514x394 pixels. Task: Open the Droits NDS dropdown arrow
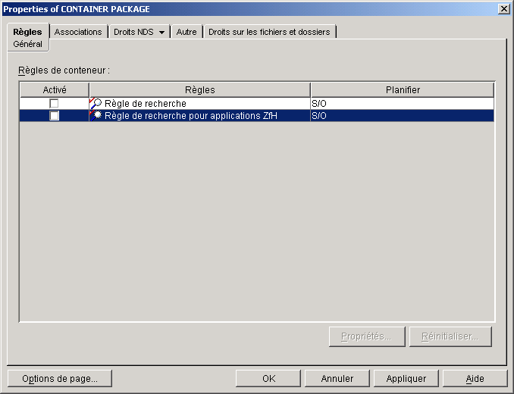coord(162,32)
